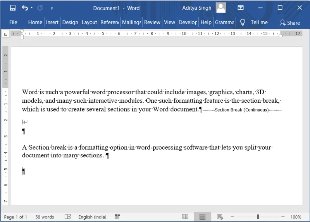The height and width of the screenshot is (222, 310).
Task: Open the Grammarly tab
Action: 224,22
